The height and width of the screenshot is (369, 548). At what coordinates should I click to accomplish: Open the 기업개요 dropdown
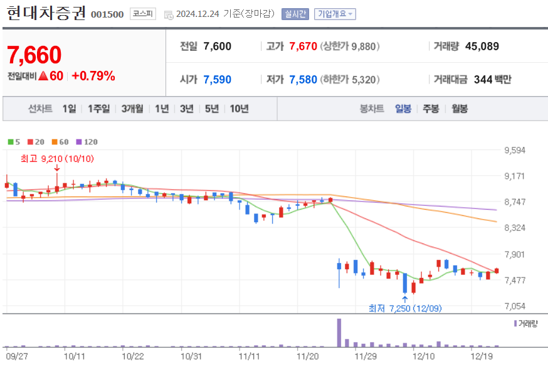[x=335, y=14]
